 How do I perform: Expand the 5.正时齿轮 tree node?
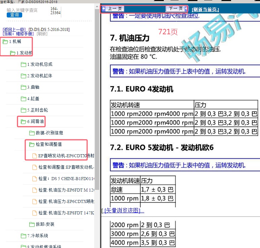(x=38, y=110)
